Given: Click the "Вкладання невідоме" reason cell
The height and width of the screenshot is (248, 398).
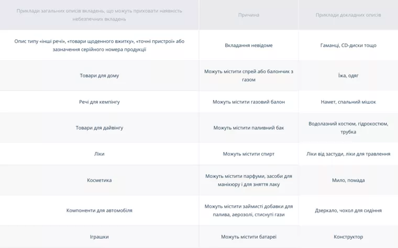Looking at the screenshot, I should pyautogui.click(x=249, y=46).
